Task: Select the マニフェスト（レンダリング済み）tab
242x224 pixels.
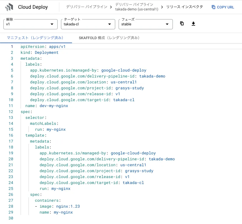Action: [35, 38]
